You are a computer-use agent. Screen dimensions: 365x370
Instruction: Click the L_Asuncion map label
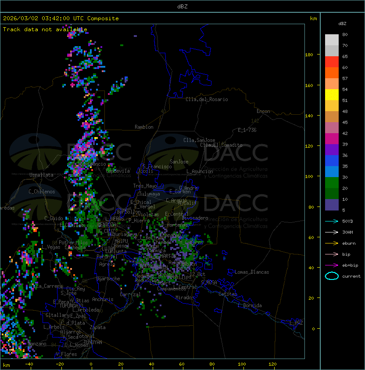(200, 171)
